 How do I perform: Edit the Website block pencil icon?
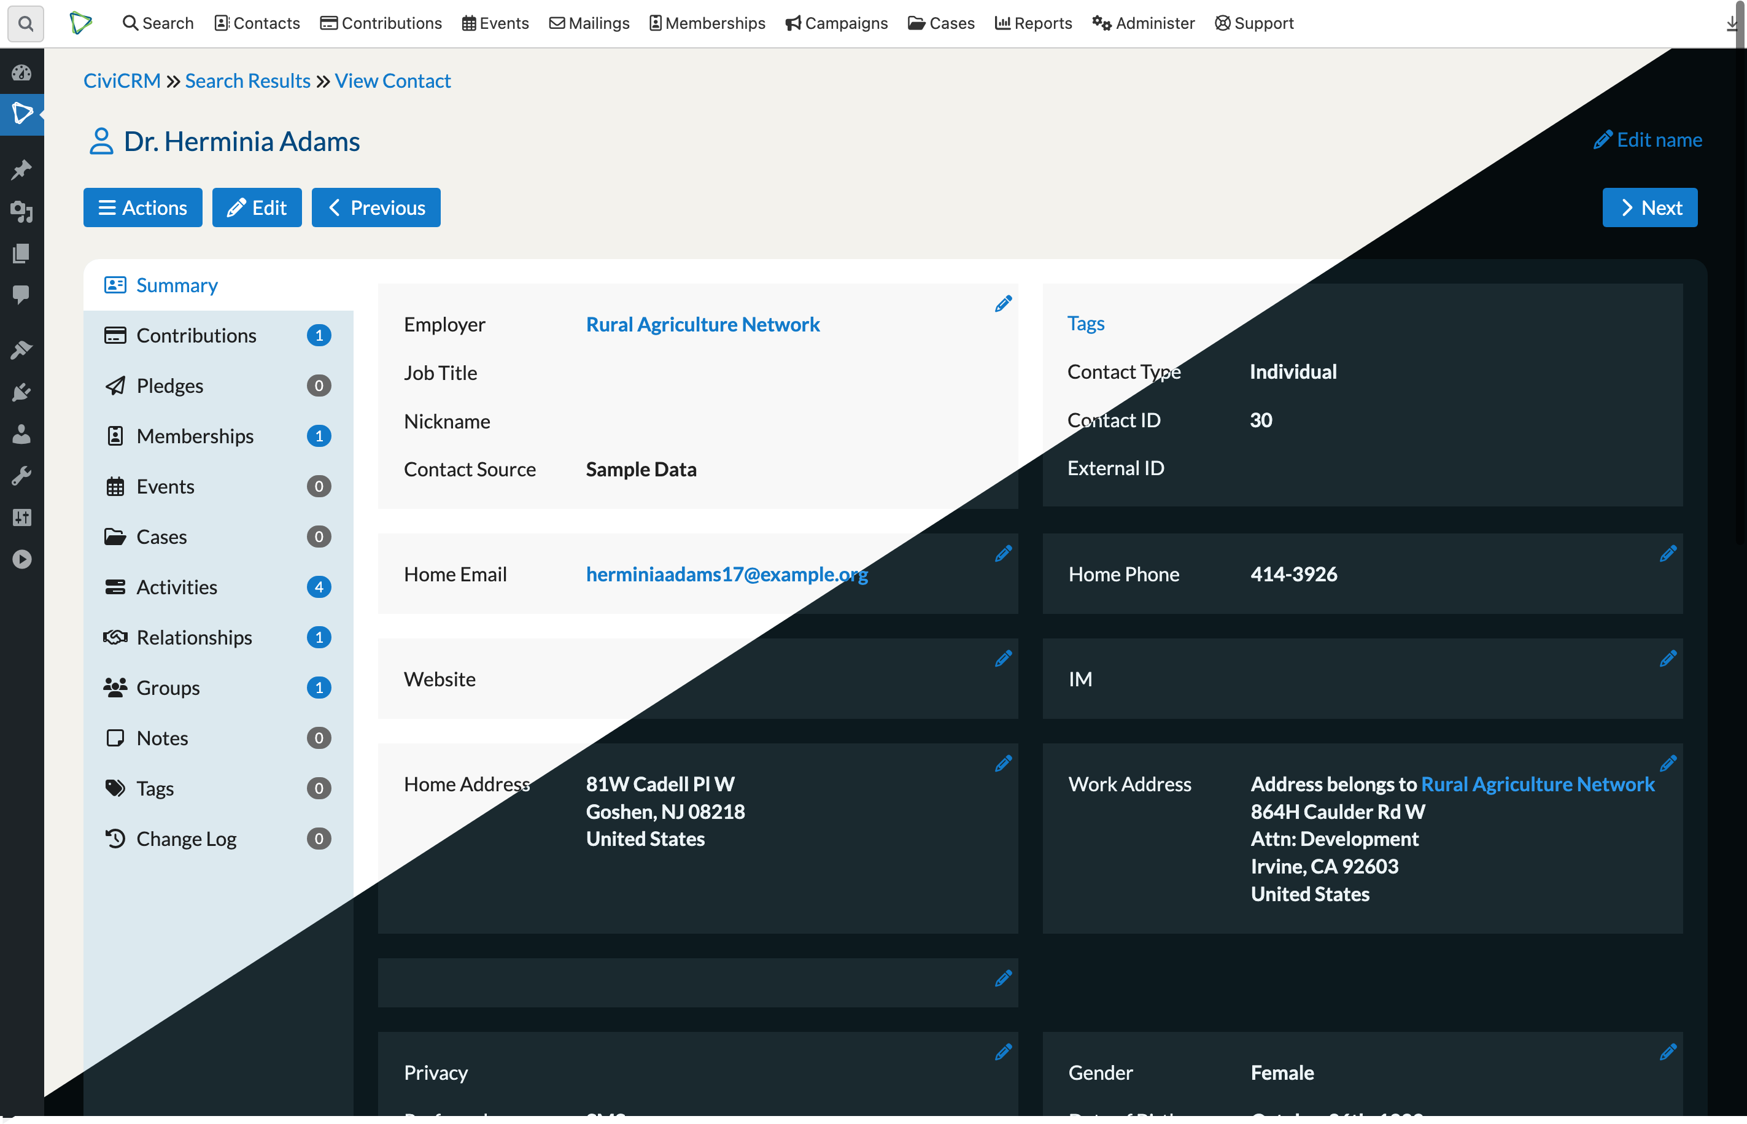click(1004, 659)
